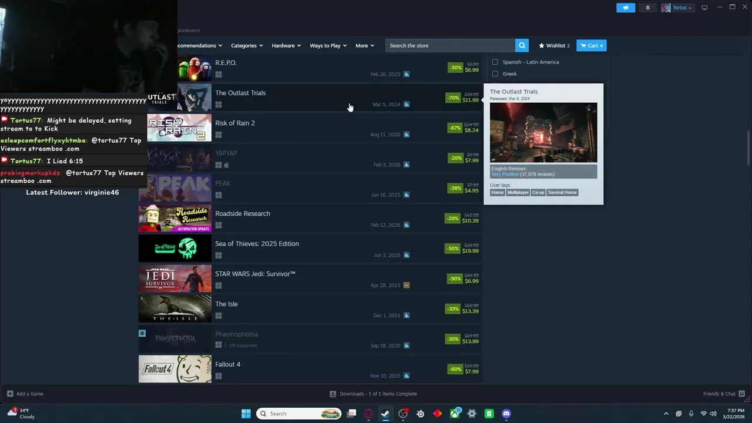This screenshot has height=423, width=752.
Task: Click the PEAK game title
Action: [x=223, y=183]
